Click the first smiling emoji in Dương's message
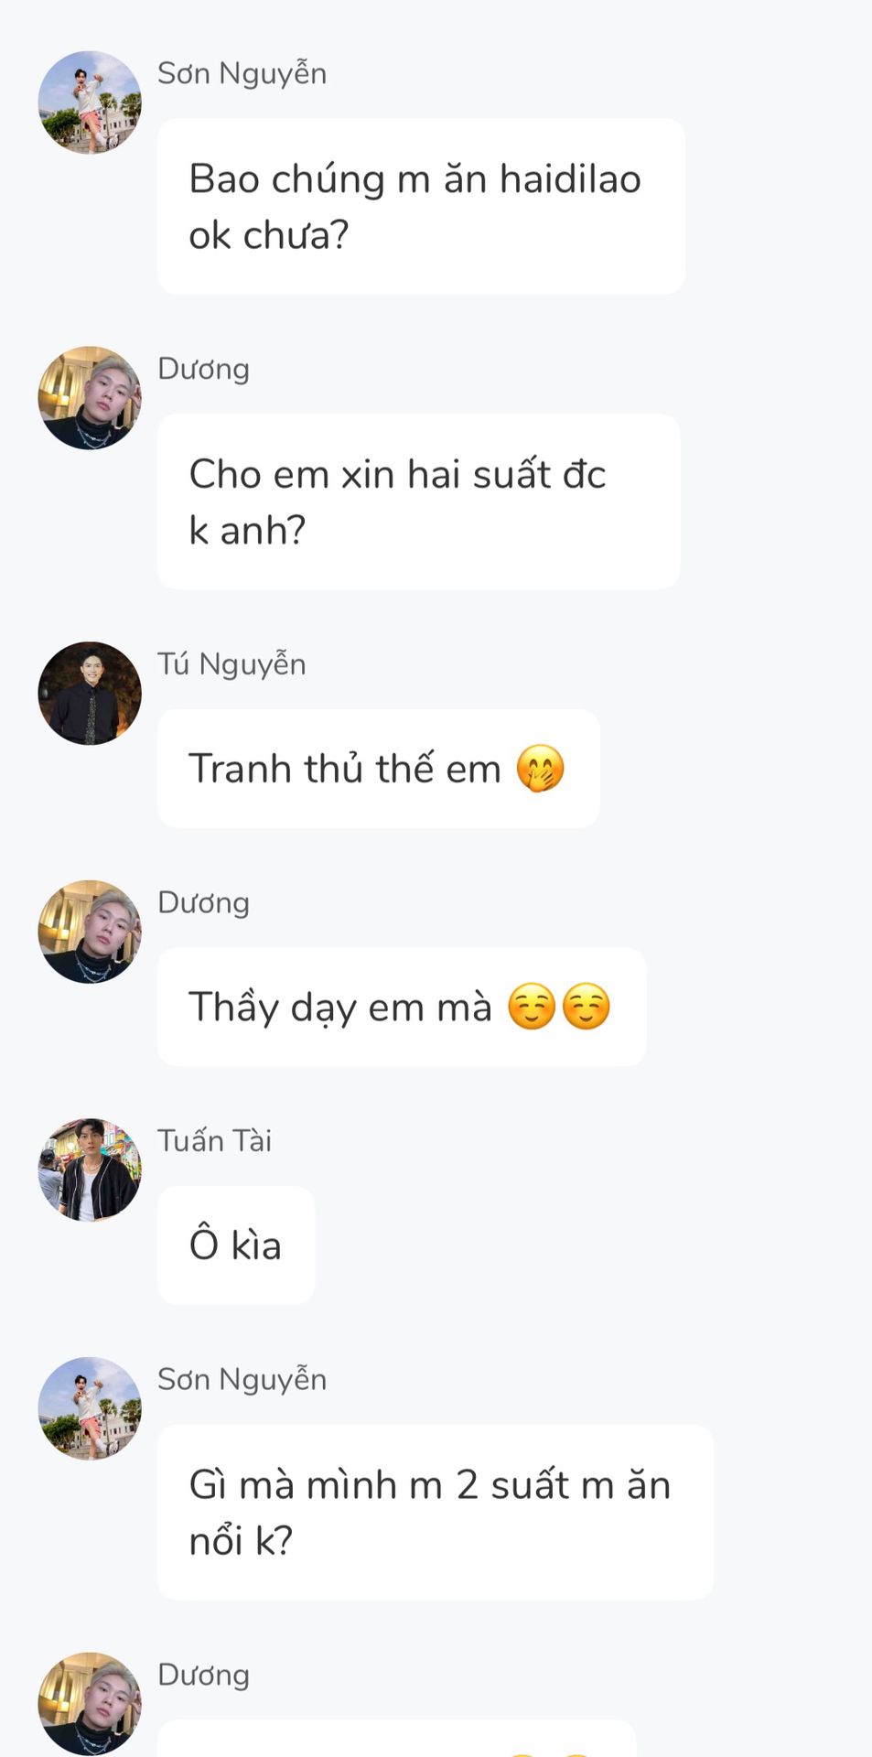 pyautogui.click(x=532, y=1007)
